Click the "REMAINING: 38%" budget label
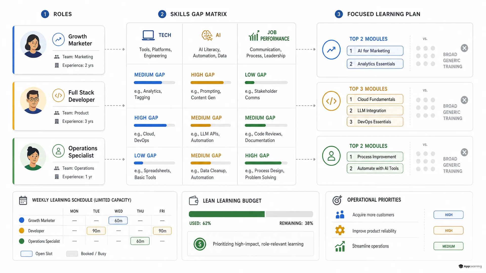Screen dimensions: 486x273 pos(296,223)
